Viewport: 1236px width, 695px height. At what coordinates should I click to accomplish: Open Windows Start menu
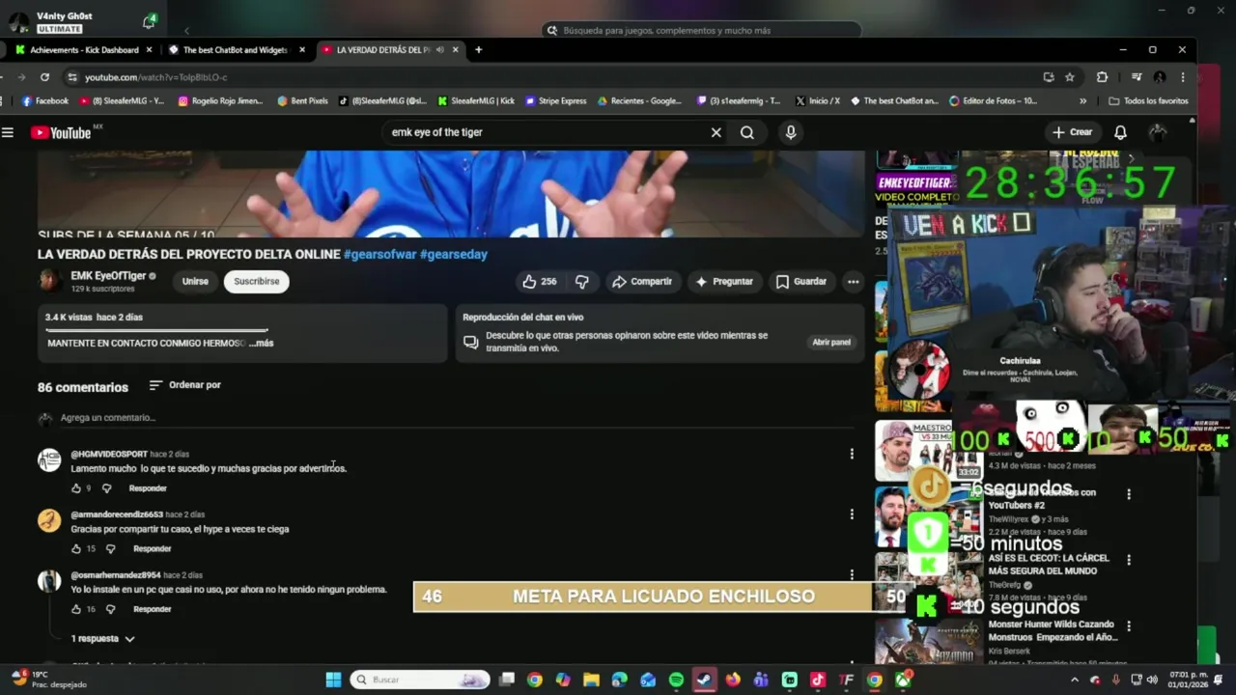click(x=333, y=681)
